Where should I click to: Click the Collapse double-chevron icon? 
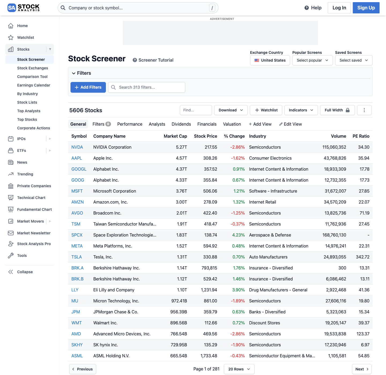pyautogui.click(x=11, y=272)
